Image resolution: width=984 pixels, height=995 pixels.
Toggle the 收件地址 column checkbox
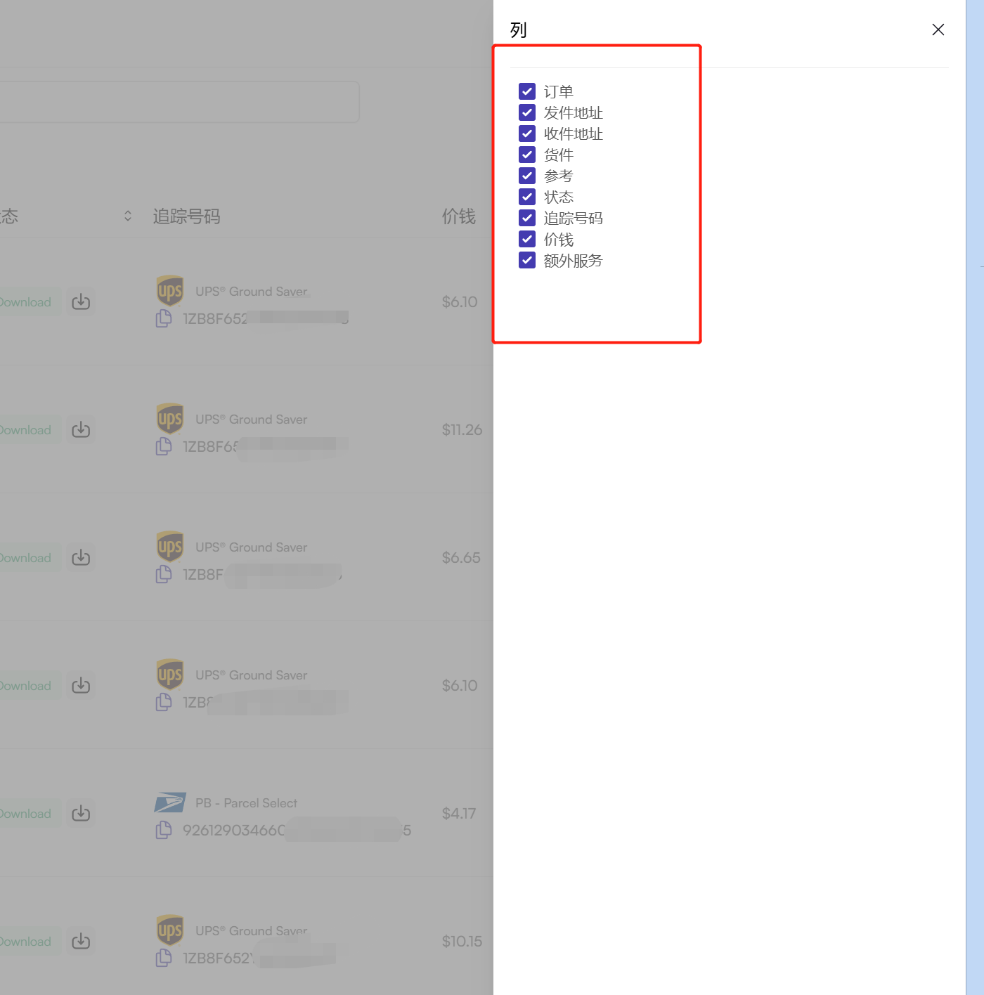click(x=527, y=134)
